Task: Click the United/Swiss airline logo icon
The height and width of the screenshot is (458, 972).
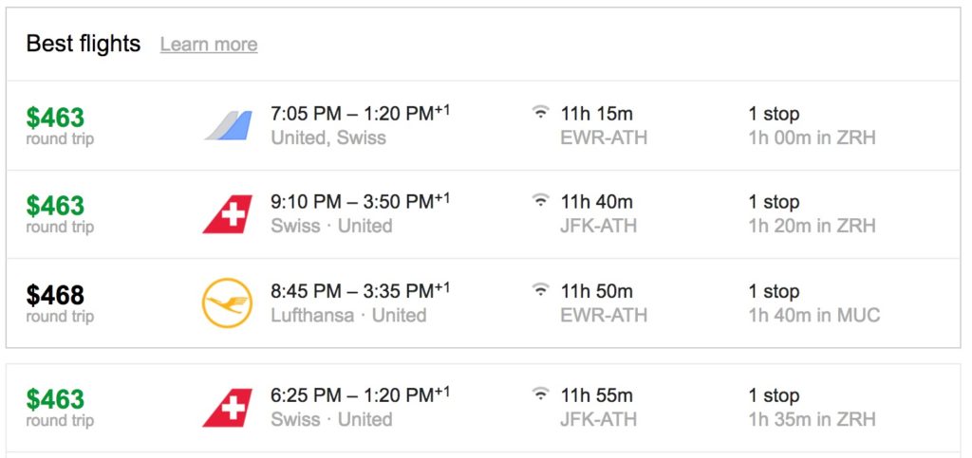Action: pos(228,125)
